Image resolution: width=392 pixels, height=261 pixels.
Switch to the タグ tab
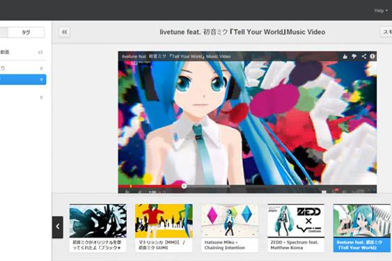pos(26,32)
